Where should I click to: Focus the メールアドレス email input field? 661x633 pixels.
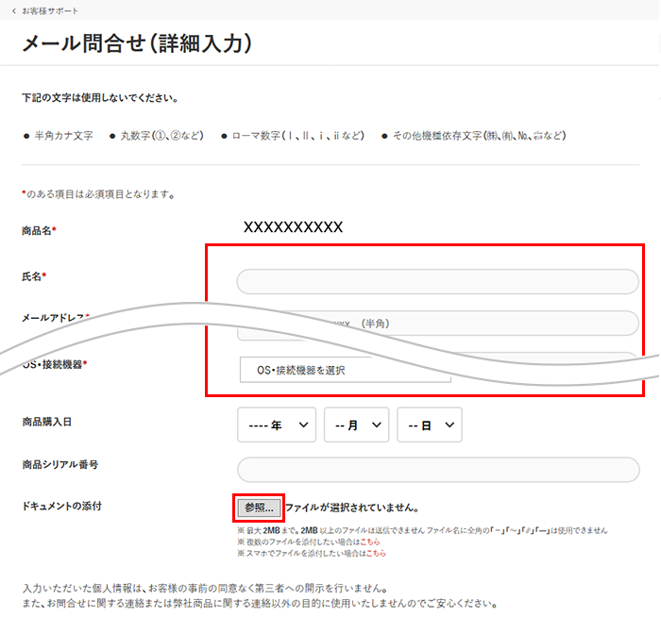437,324
